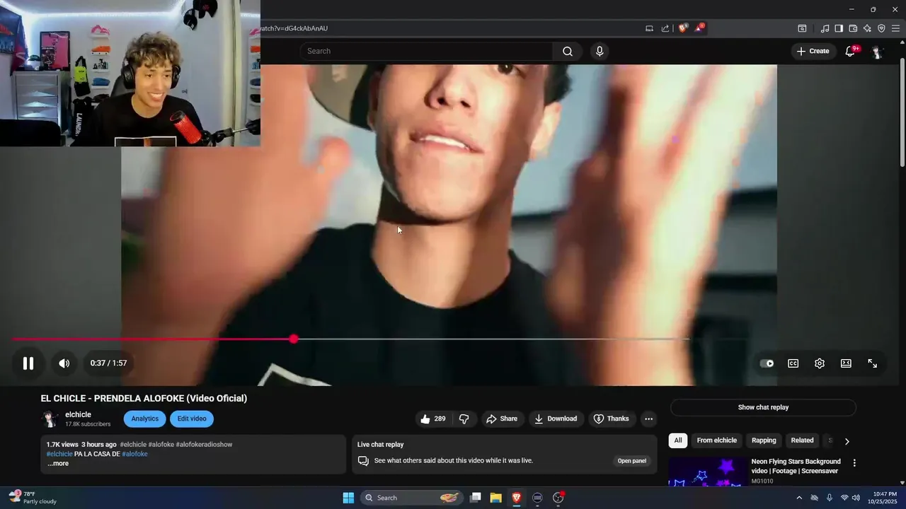Open File Explorer from the taskbar
Image resolution: width=906 pixels, height=509 pixels.
496,498
